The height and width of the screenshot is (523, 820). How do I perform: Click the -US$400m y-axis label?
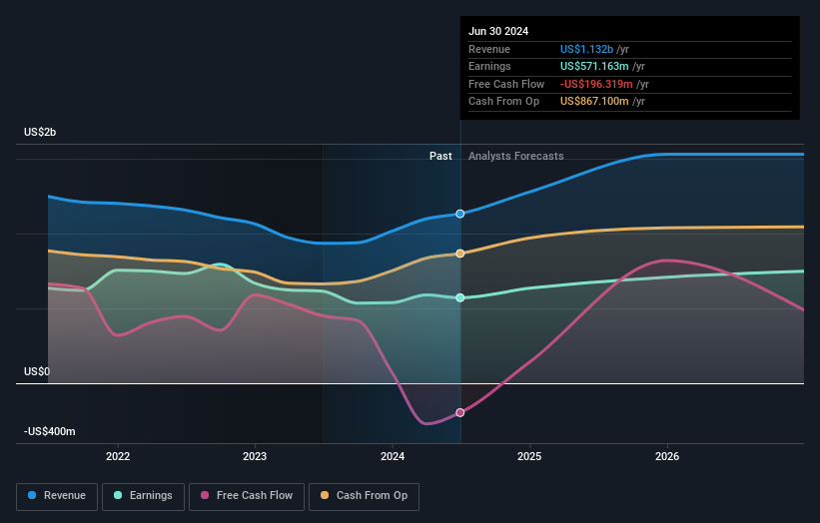click(x=49, y=431)
